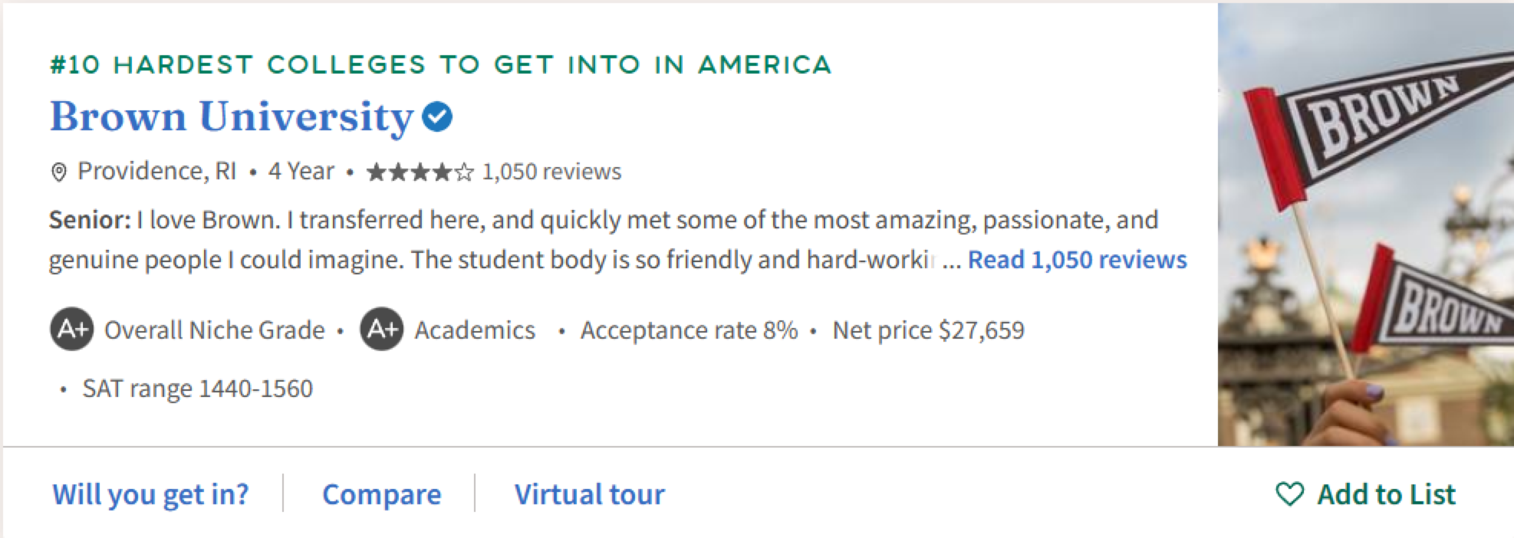
Task: Click the SAT range 1440-1560 stat
Action: [x=198, y=389]
